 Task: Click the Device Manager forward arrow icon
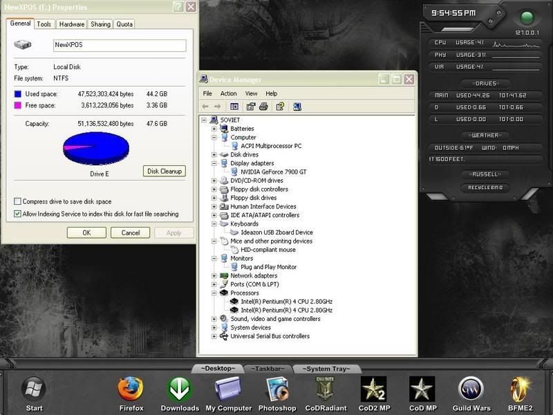[x=217, y=107]
